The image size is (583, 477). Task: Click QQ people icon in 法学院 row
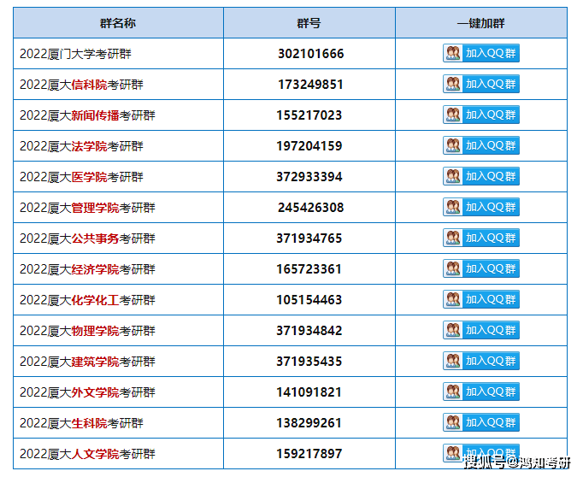(x=453, y=145)
